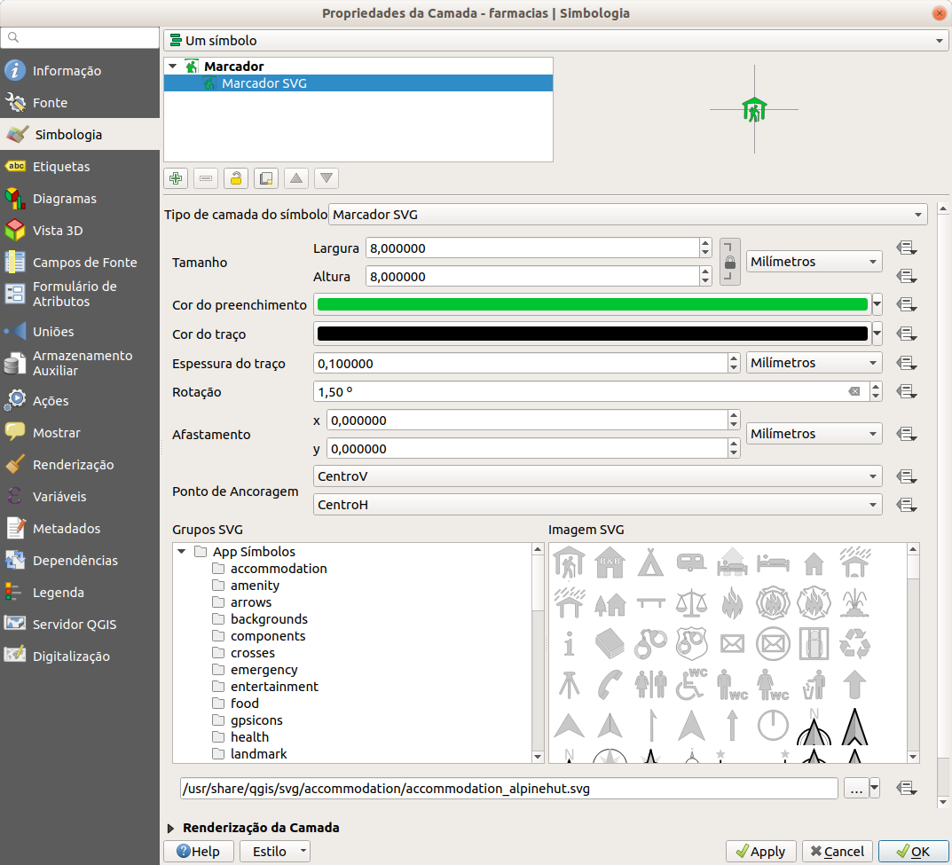Click the Apply button
The image size is (952, 865).
point(760,851)
